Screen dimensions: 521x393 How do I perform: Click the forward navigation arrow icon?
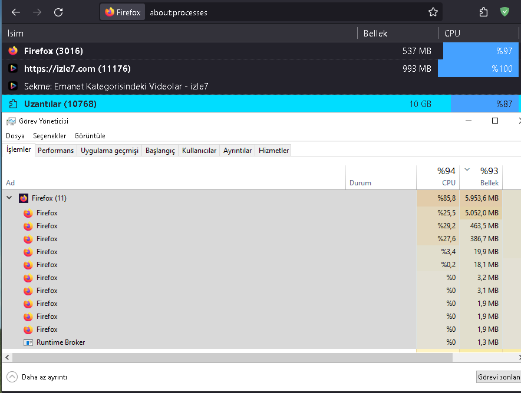[37, 12]
